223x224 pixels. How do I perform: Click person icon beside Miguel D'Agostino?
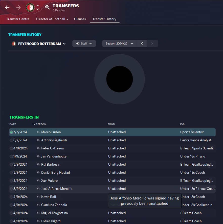[38, 213]
